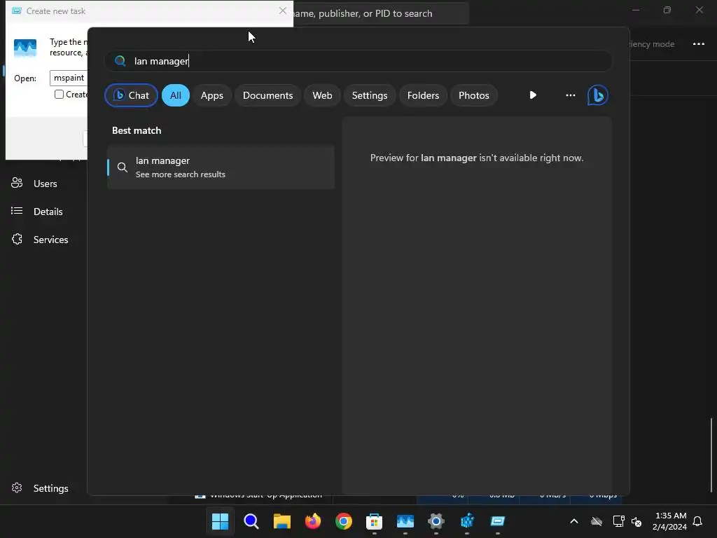Open Bing icon in search panel

tap(598, 95)
